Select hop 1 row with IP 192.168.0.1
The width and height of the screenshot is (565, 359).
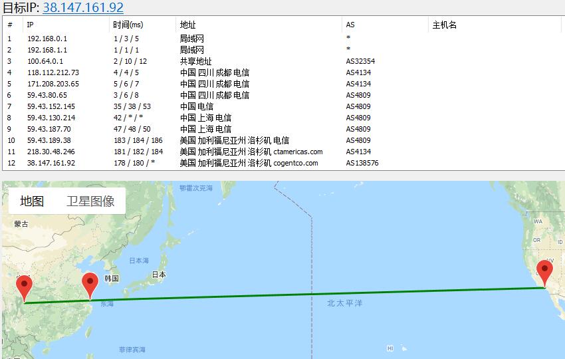[47, 39]
